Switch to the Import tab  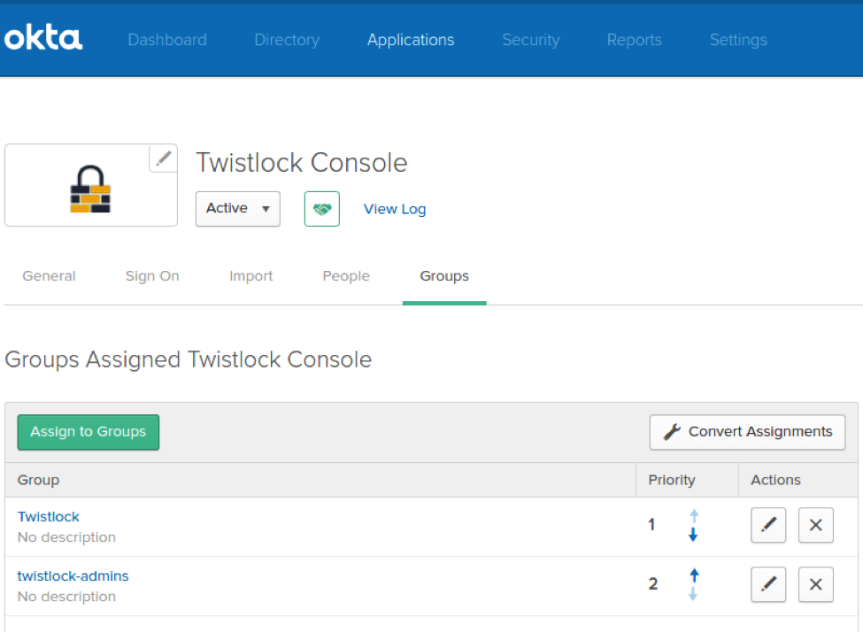point(251,275)
